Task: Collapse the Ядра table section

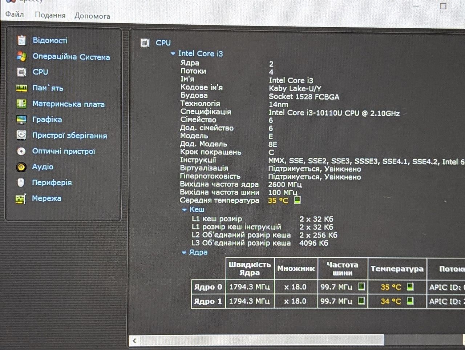Action: pos(184,252)
